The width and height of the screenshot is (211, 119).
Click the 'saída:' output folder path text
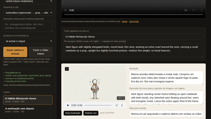tap(26, 85)
